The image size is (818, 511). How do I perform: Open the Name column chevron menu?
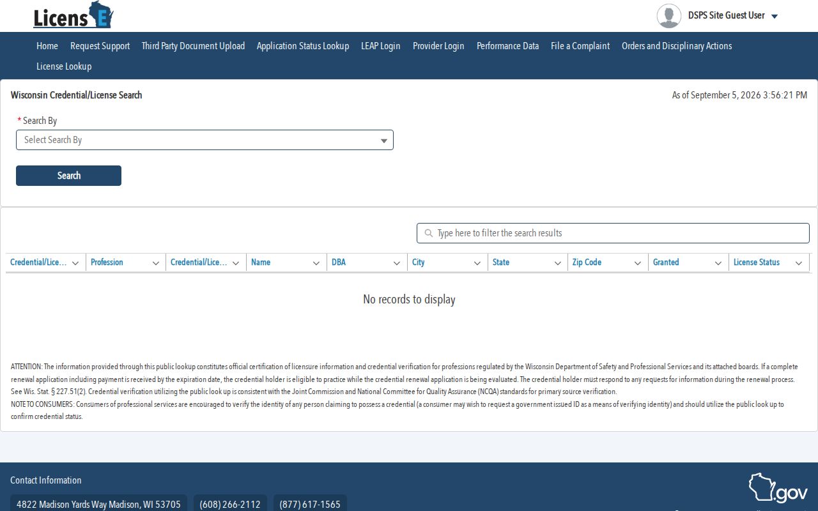click(x=316, y=263)
